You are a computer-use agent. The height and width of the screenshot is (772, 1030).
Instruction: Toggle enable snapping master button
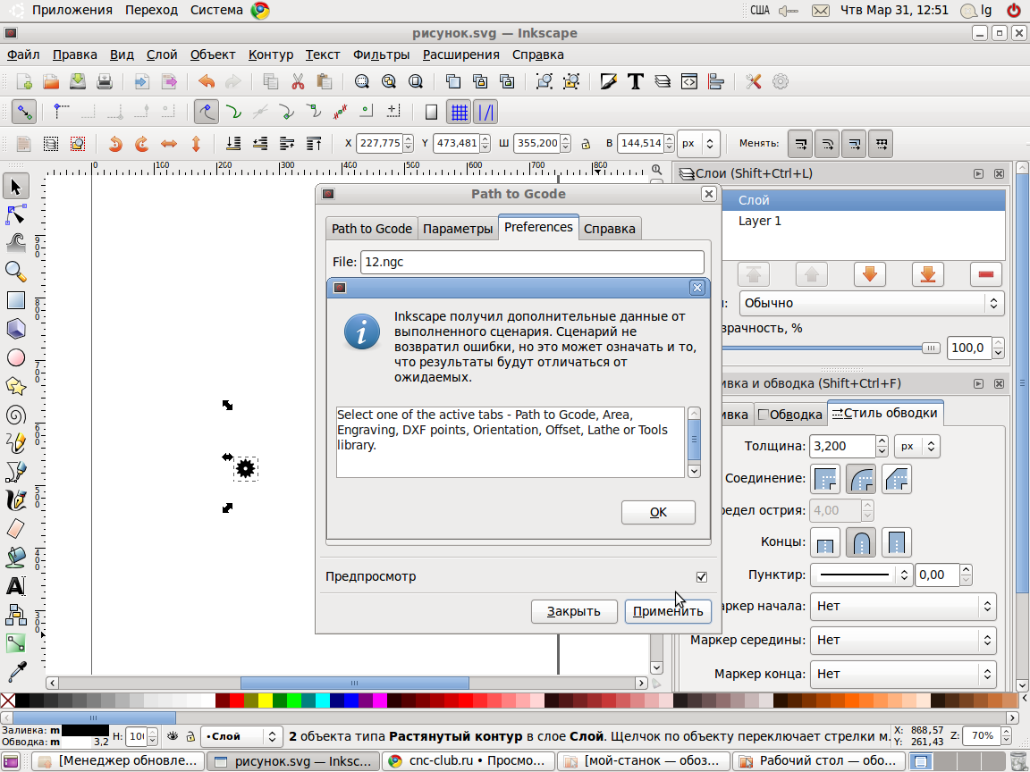(23, 113)
